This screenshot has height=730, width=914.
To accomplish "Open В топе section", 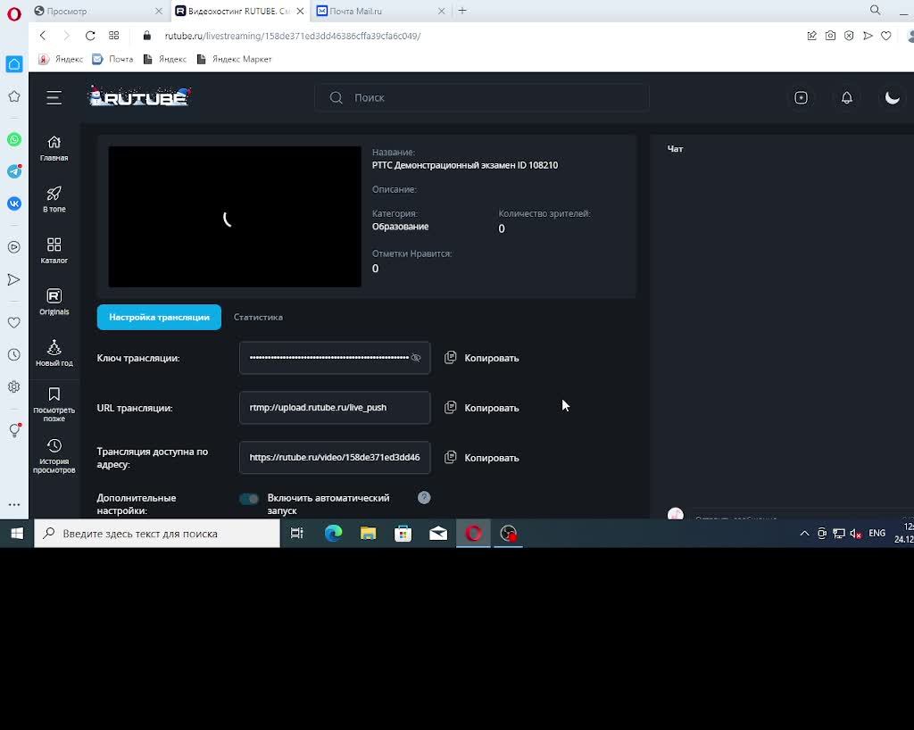I will 54,199.
